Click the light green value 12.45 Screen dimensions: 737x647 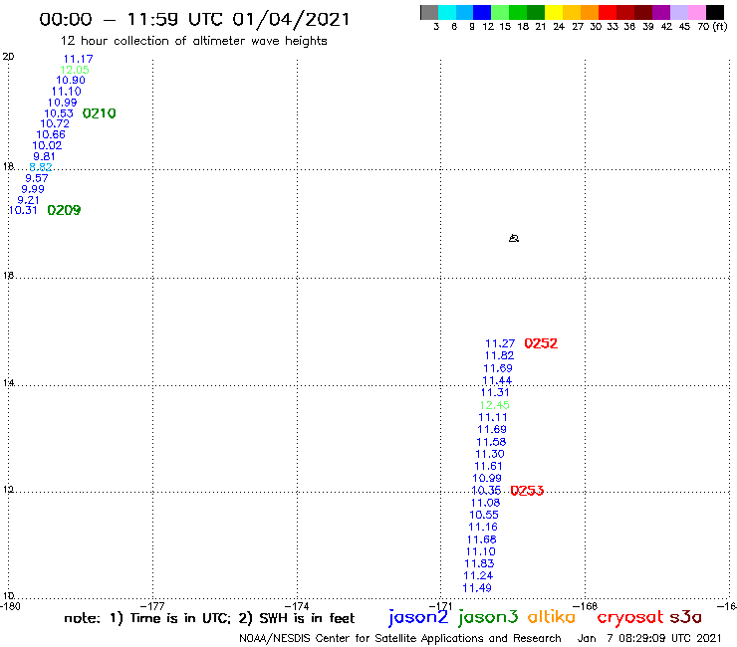click(x=494, y=405)
